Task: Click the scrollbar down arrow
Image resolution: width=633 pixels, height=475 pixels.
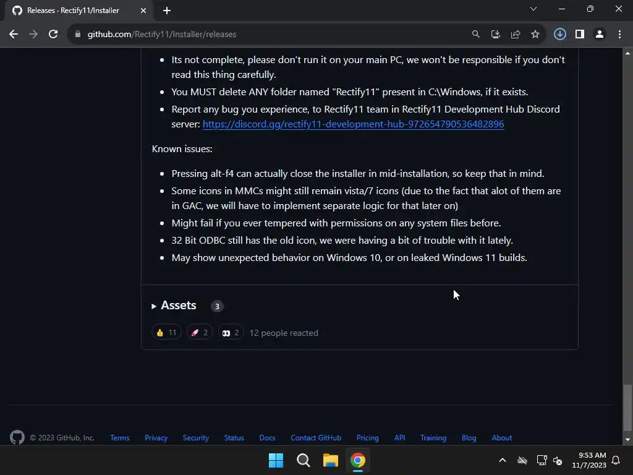Action: (x=627, y=440)
